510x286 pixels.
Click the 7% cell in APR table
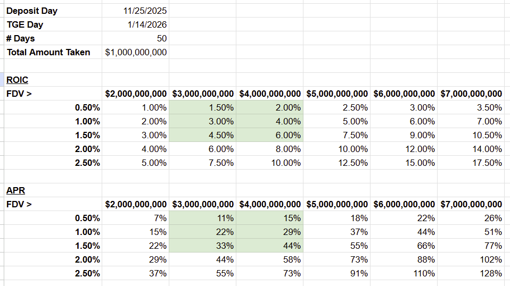[161, 218]
